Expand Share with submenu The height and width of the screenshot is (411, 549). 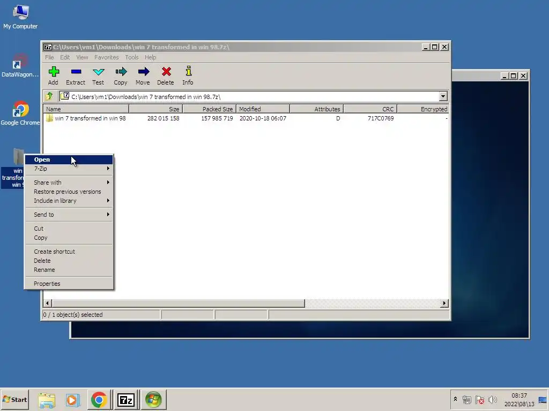[69, 182]
